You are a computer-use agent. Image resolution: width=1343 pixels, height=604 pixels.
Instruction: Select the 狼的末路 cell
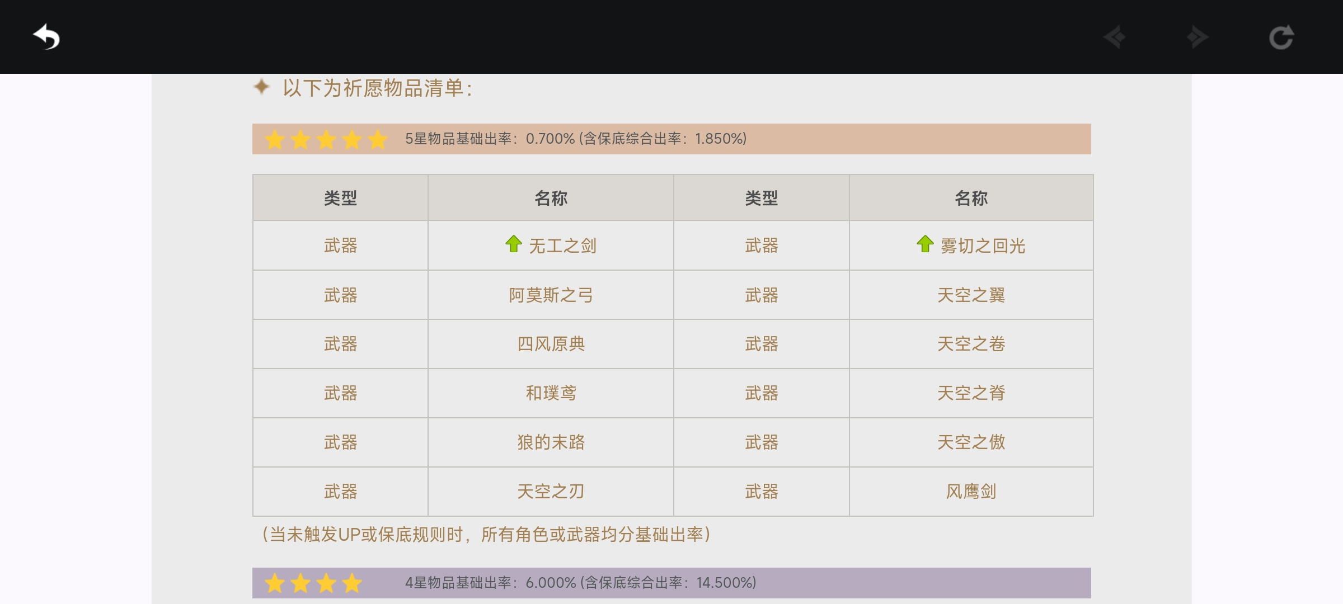(x=551, y=442)
